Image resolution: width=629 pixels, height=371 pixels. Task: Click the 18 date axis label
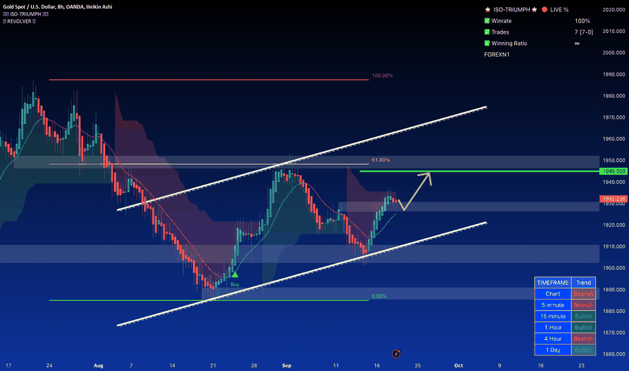click(377, 366)
